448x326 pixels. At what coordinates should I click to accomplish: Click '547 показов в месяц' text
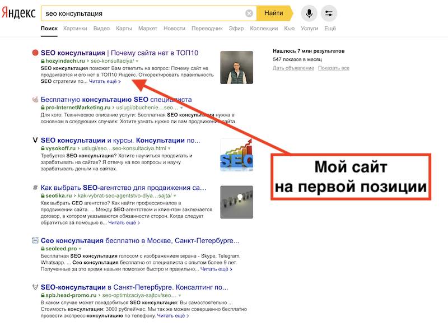(297, 59)
